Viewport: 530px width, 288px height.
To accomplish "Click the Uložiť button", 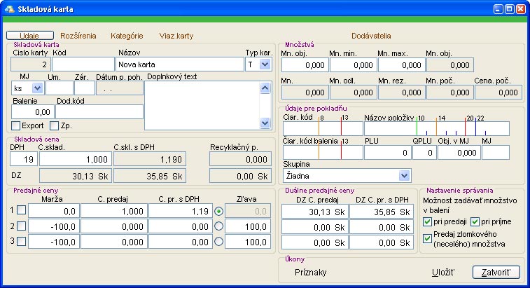I will [442, 272].
